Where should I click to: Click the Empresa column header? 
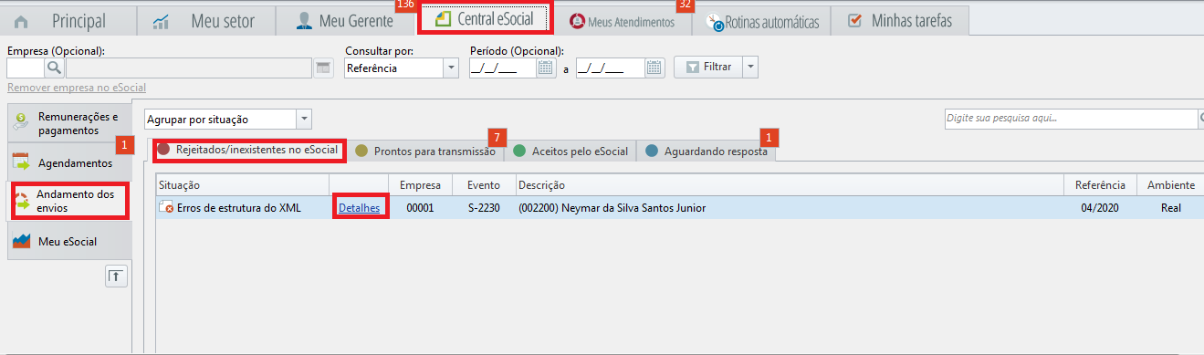420,185
